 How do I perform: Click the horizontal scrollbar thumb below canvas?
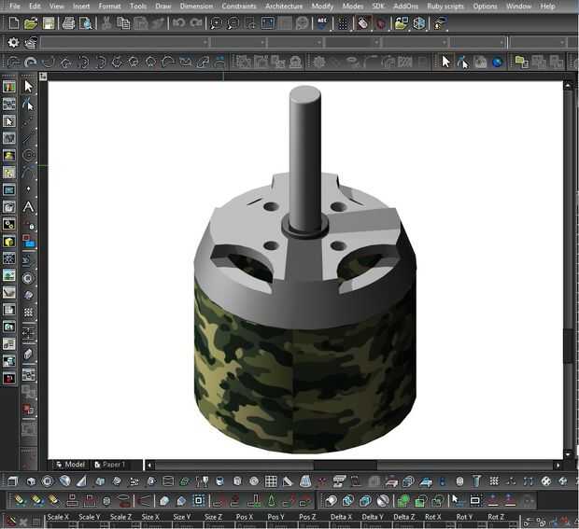click(345, 465)
